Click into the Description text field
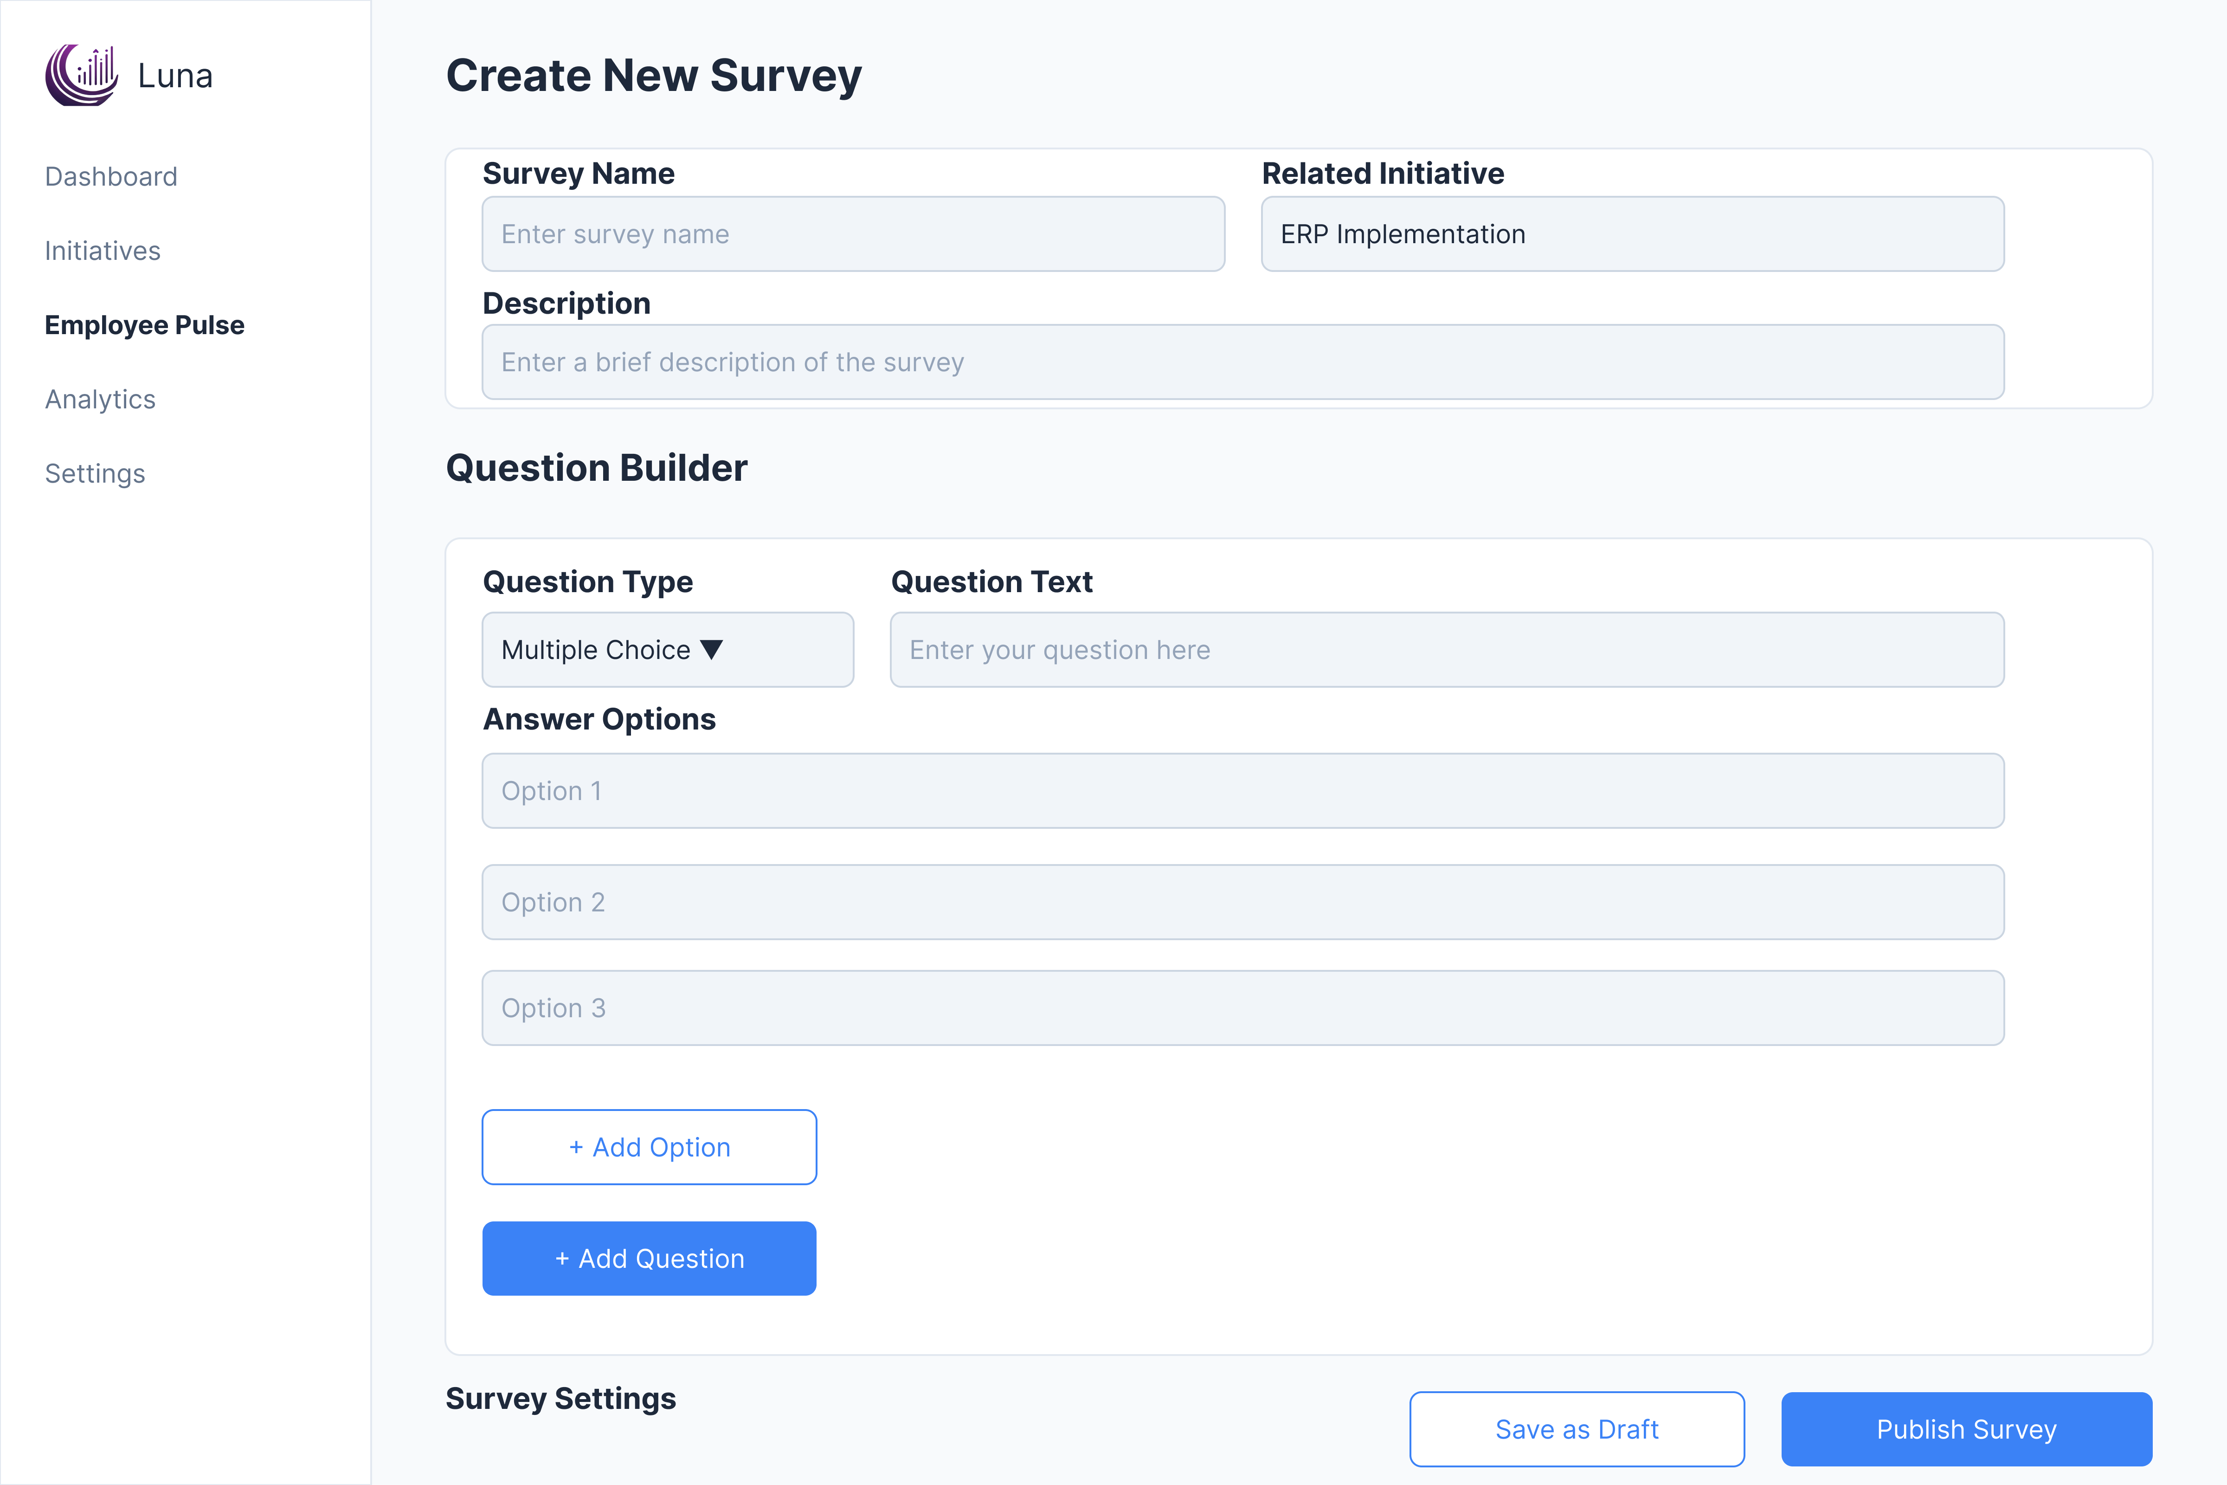 (x=1242, y=362)
